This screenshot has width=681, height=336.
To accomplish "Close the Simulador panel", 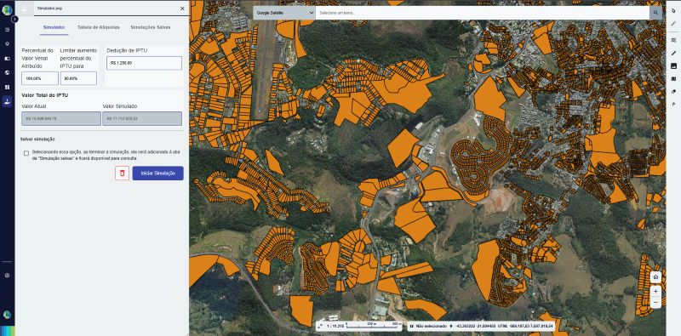I will point(182,9).
